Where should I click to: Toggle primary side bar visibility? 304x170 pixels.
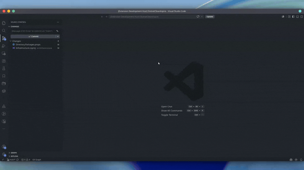293,16
